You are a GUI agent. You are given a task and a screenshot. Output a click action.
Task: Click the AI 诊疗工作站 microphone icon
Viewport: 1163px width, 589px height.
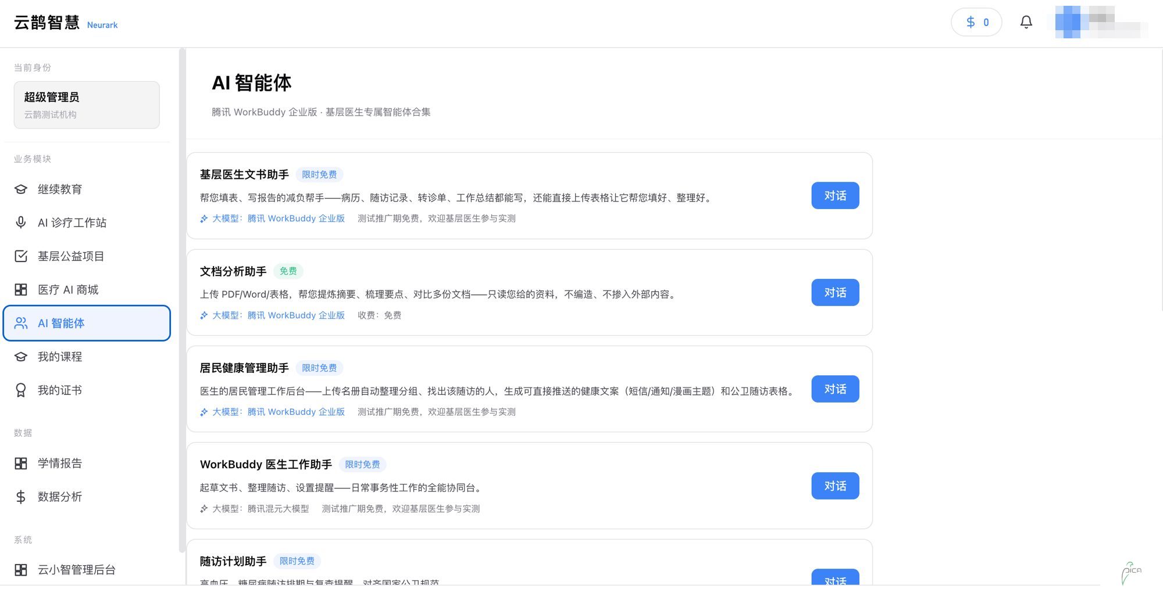pyautogui.click(x=21, y=222)
